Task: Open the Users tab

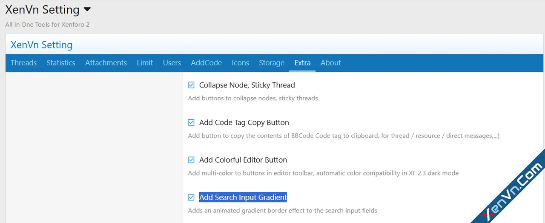Action: [172, 63]
